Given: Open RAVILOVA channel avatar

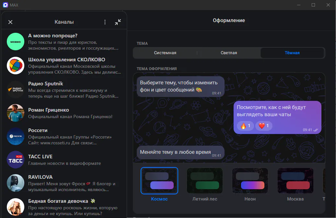Looking at the screenshot, I should click(16, 183).
